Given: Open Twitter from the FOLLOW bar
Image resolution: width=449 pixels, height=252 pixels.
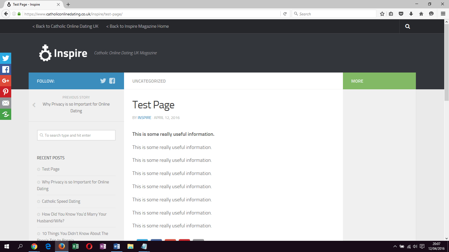Looking at the screenshot, I should [103, 81].
